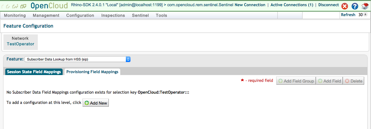Screen dimensions: 371x129
Task: Click the Add New button
Action: (95, 103)
